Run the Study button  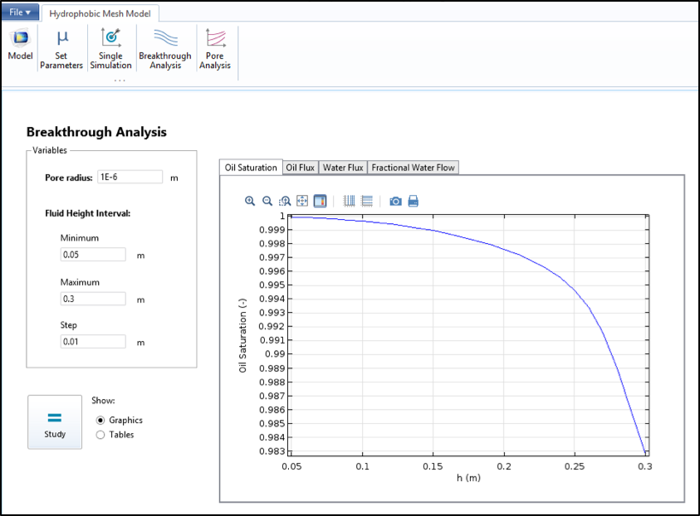click(55, 422)
